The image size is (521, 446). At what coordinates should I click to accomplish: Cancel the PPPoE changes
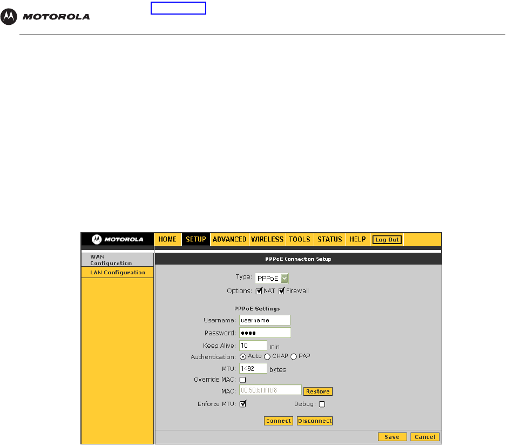click(x=425, y=437)
